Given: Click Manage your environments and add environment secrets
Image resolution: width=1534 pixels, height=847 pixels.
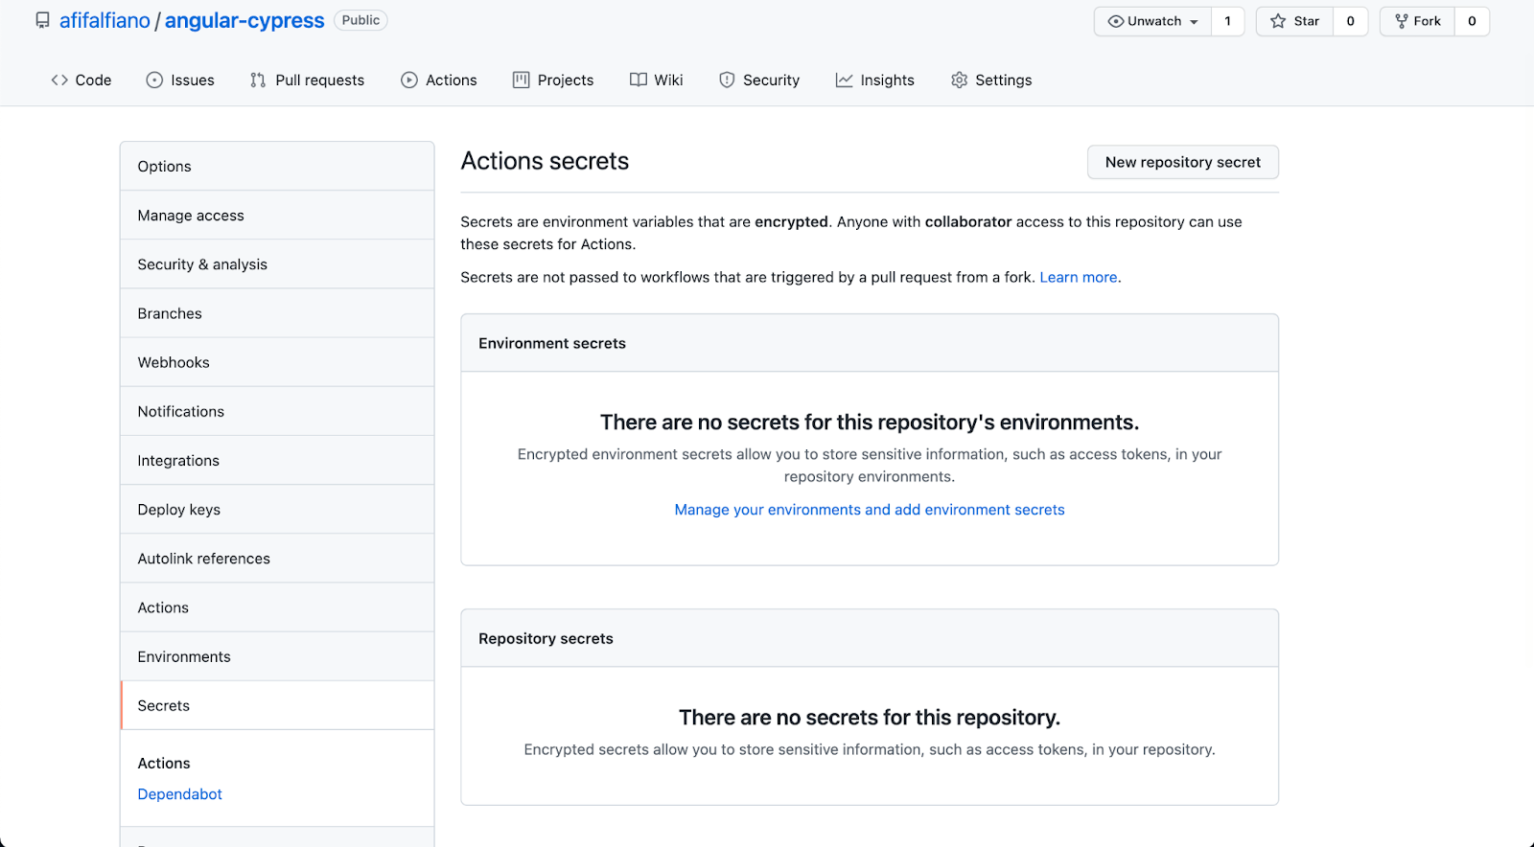Looking at the screenshot, I should click(870, 510).
